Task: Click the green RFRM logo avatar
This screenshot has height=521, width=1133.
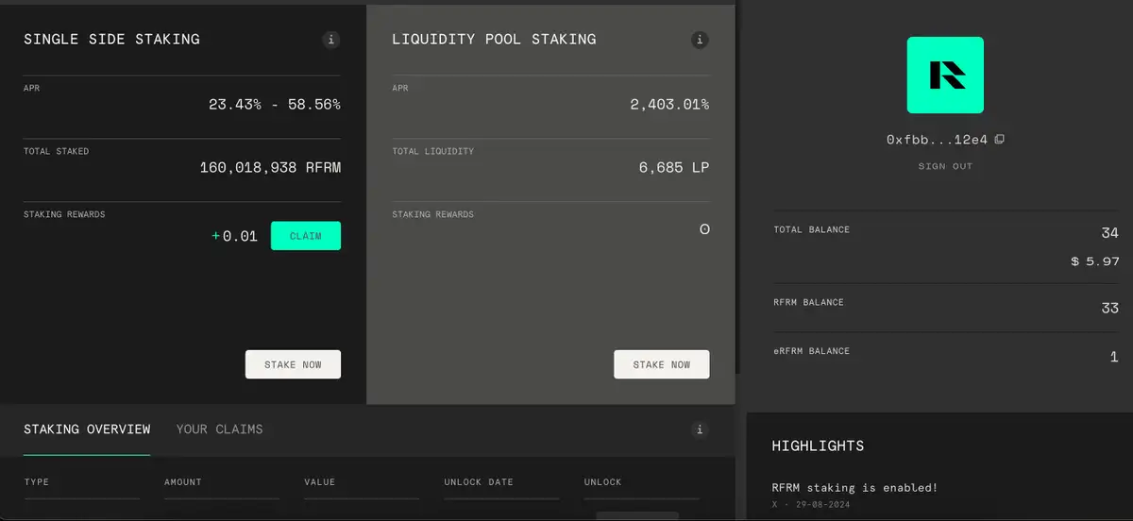Action: pyautogui.click(x=945, y=76)
